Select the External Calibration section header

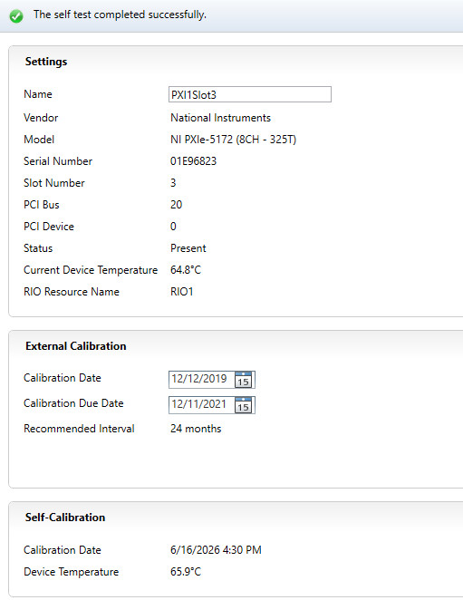76,346
